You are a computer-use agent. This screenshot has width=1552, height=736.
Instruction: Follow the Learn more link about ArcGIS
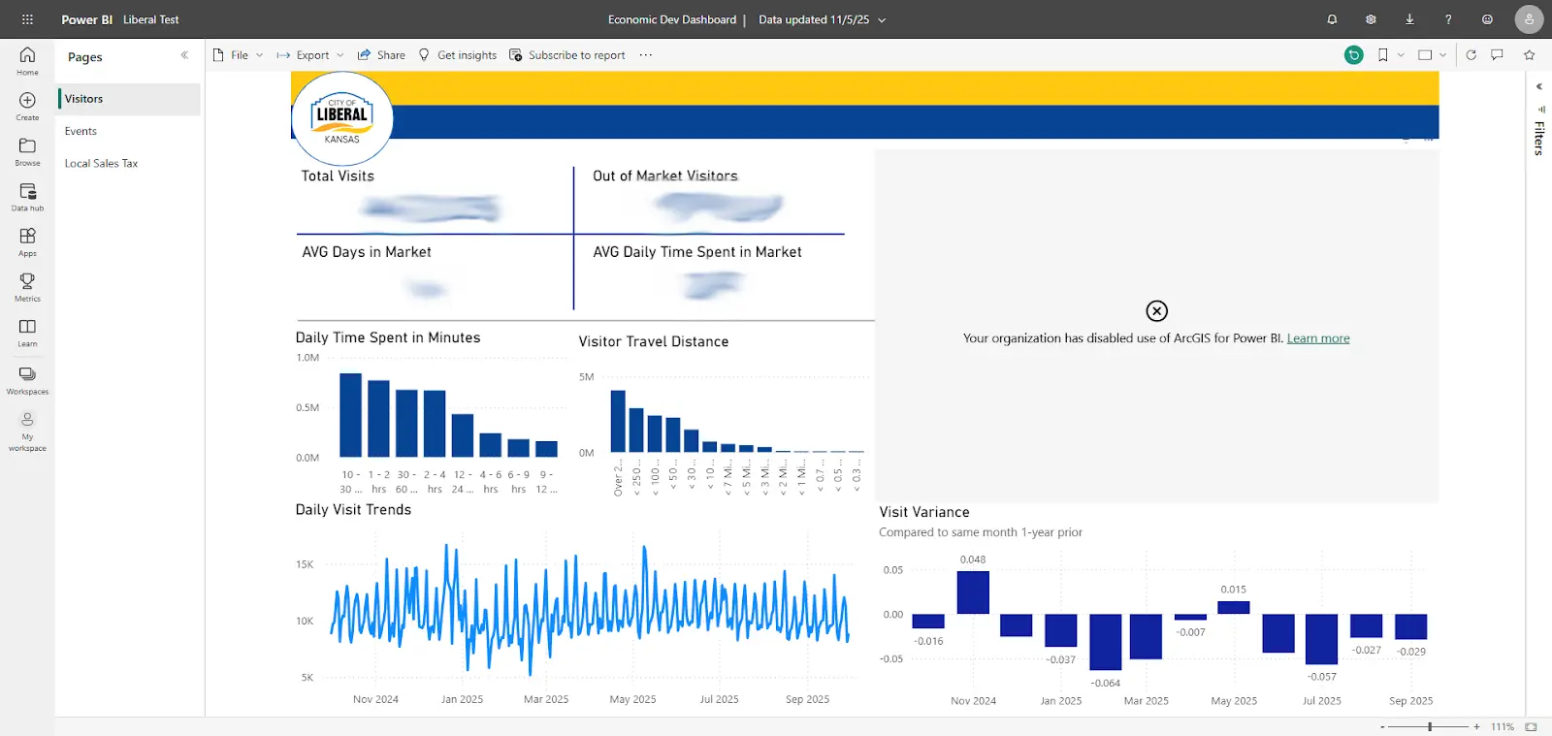click(1318, 338)
